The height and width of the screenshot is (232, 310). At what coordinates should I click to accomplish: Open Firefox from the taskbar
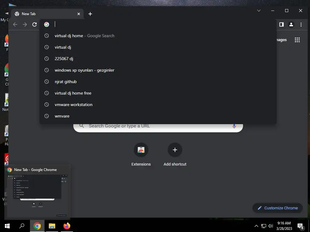67,226
